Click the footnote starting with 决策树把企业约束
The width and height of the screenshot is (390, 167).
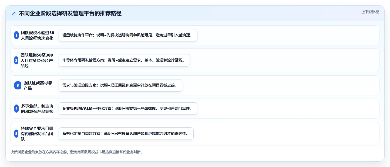tap(76, 152)
